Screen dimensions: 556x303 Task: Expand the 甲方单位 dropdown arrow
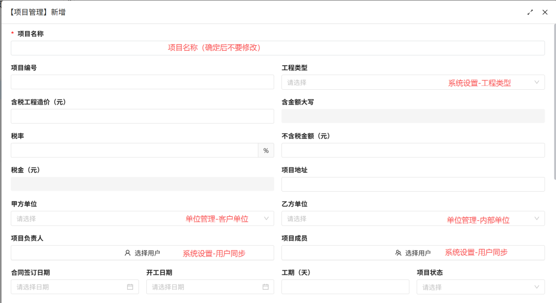point(266,218)
